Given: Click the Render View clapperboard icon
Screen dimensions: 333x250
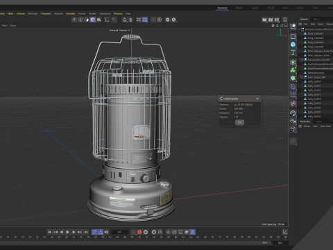Looking at the screenshot, I should click(x=264, y=19).
